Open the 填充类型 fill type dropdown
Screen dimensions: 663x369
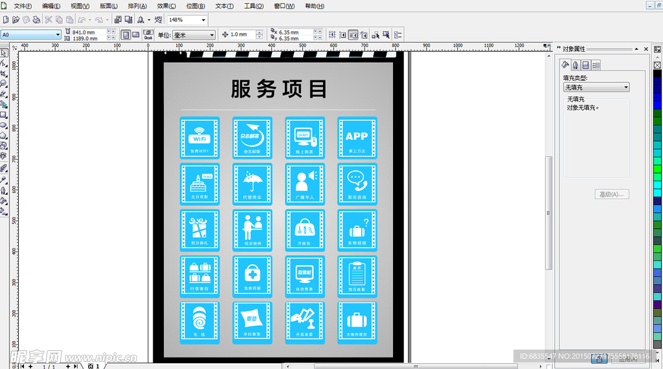coord(626,87)
